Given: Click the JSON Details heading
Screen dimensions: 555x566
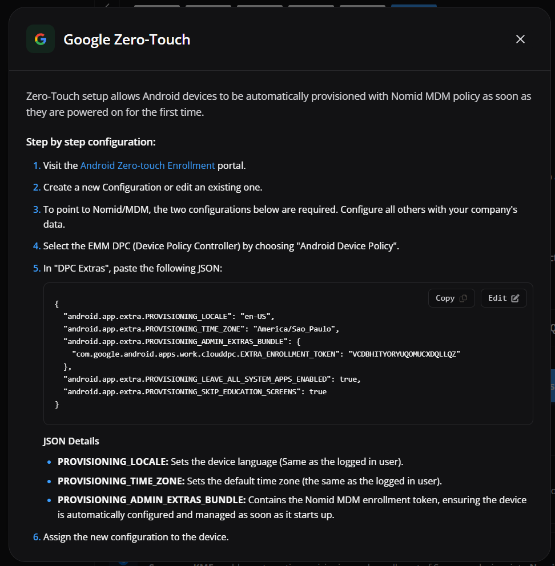Looking at the screenshot, I should [71, 441].
